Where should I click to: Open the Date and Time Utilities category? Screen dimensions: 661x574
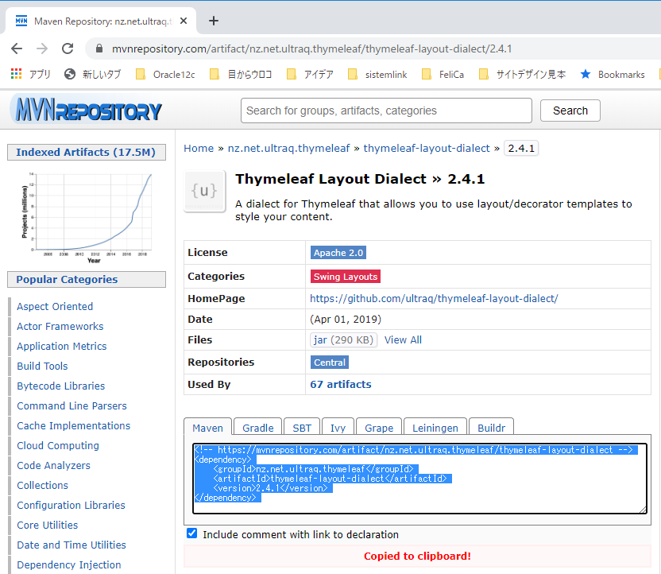point(72,545)
